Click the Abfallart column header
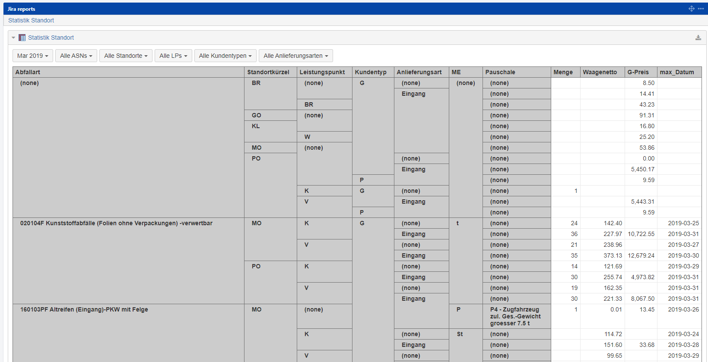Image resolution: width=708 pixels, height=362 pixels. click(x=129, y=72)
